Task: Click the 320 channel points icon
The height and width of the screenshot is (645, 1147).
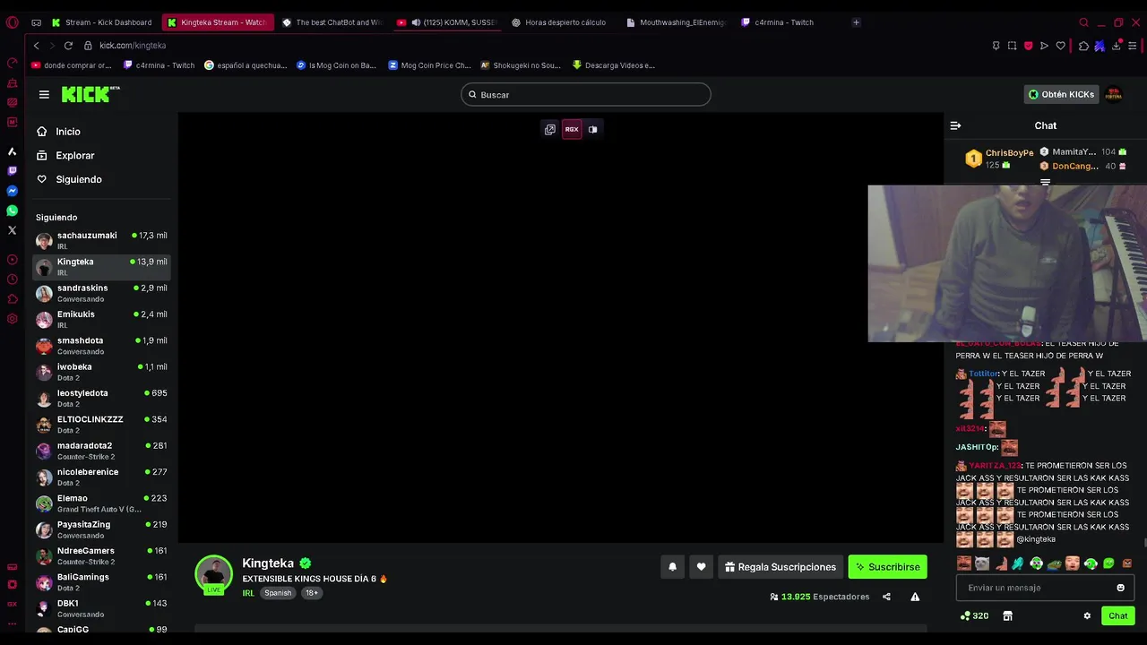Action: (x=974, y=615)
